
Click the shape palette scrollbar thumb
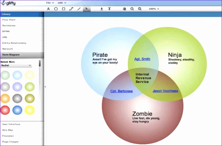tap(40, 63)
